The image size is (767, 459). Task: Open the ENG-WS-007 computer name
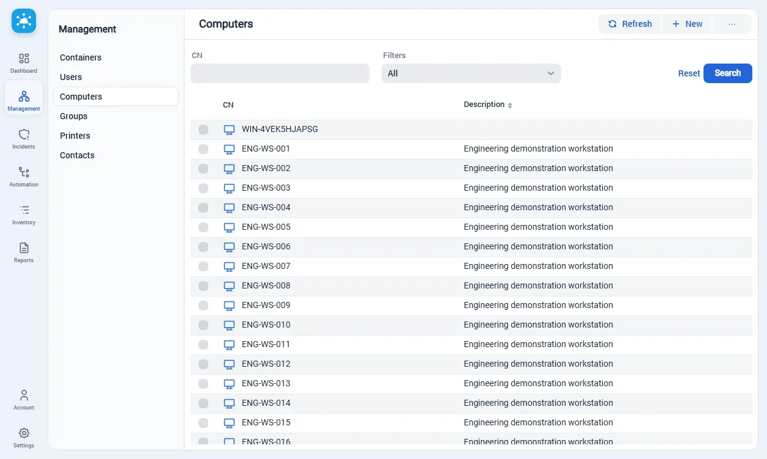tap(266, 266)
